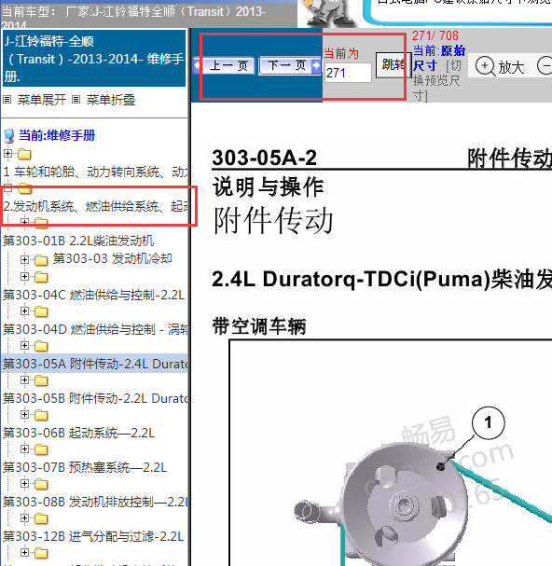Open 第303-08B 发动机排放控制 section
Screen dimensions: 552x566
point(95,502)
